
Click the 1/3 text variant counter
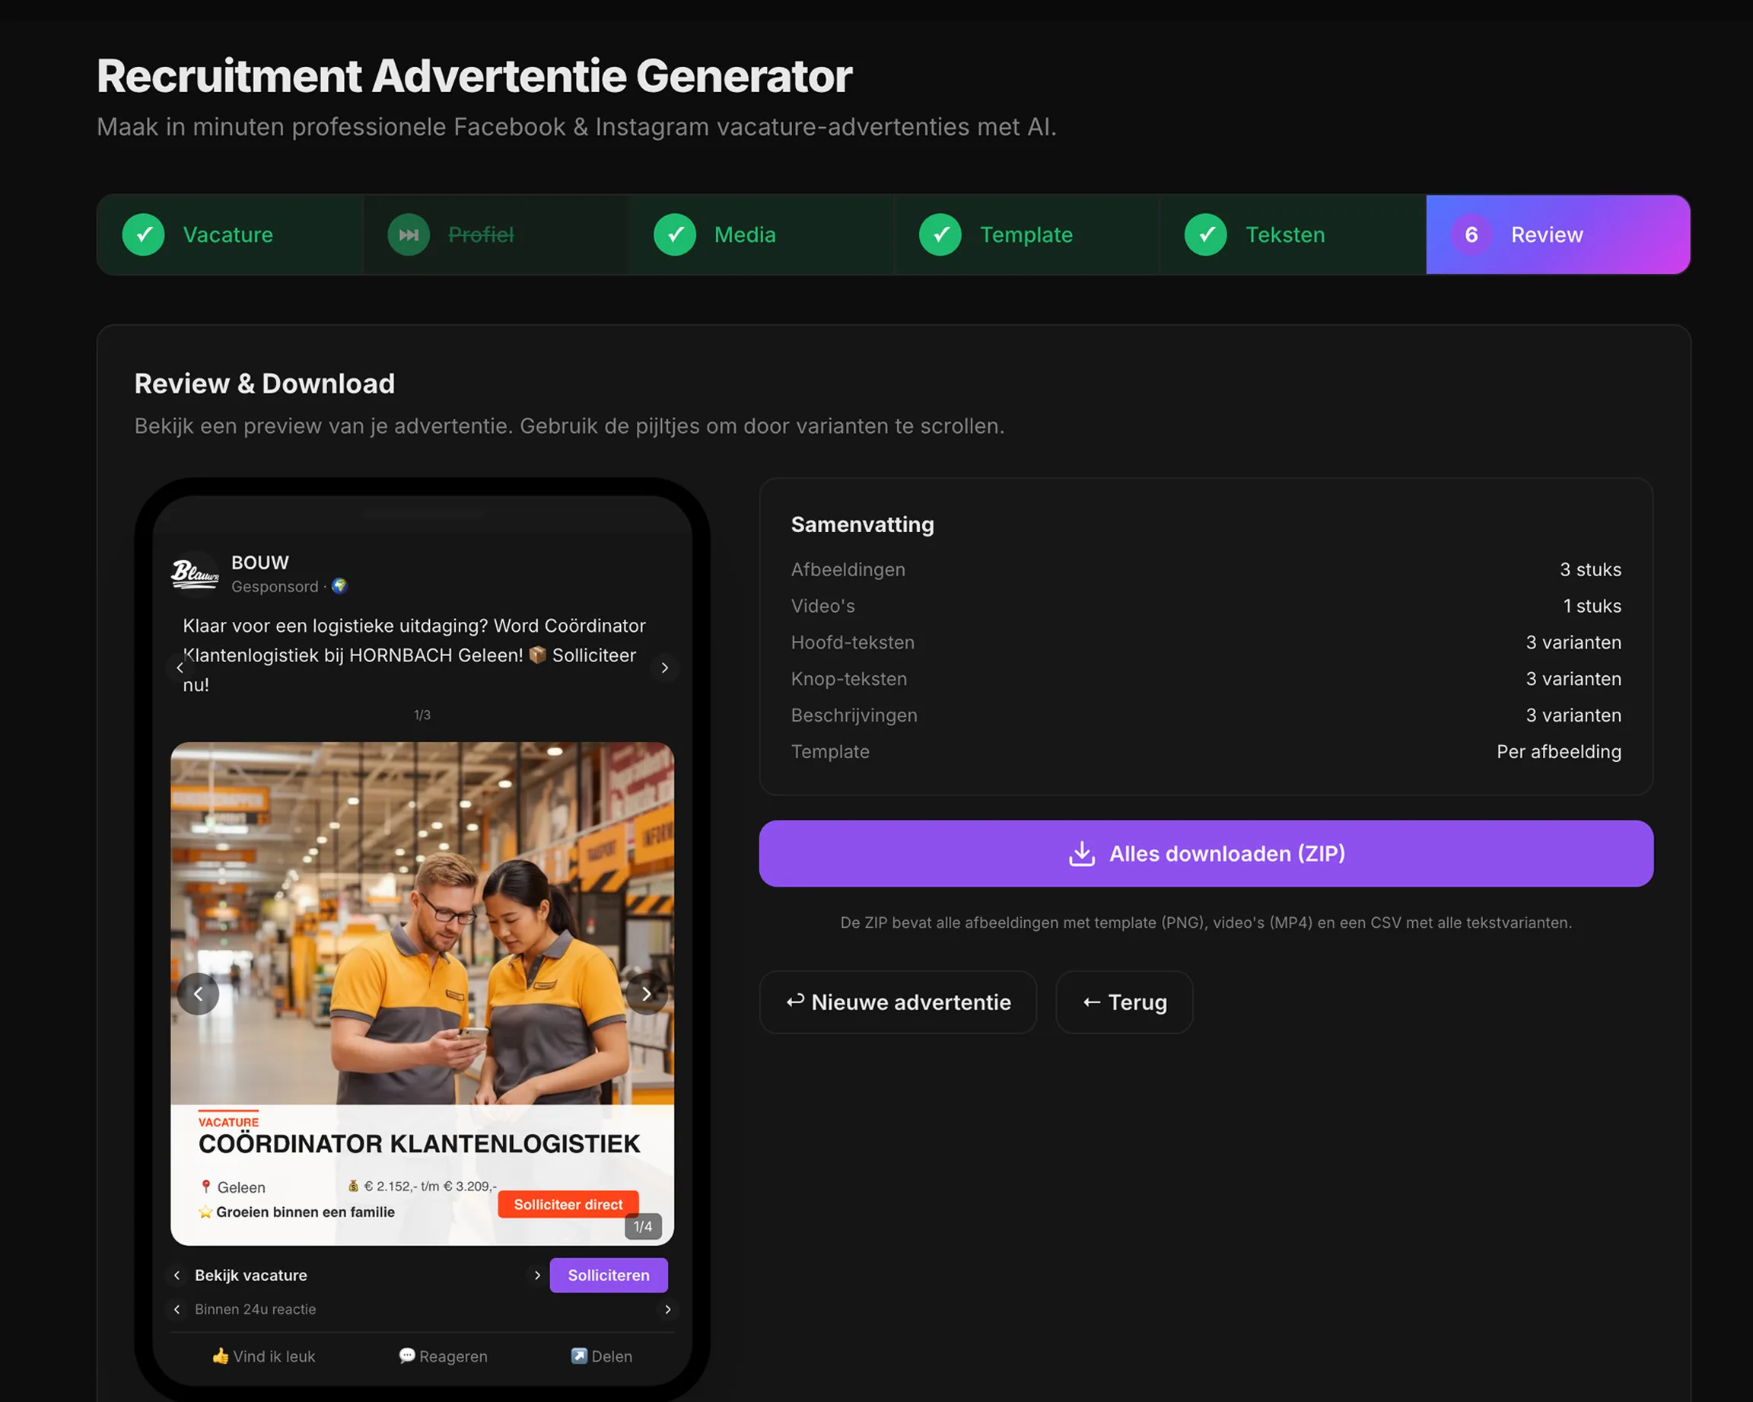(x=422, y=715)
